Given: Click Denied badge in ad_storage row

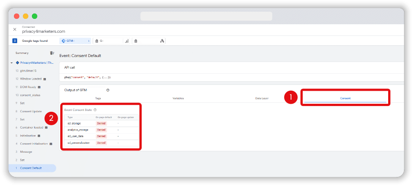Looking at the screenshot, I should click(x=101, y=123).
